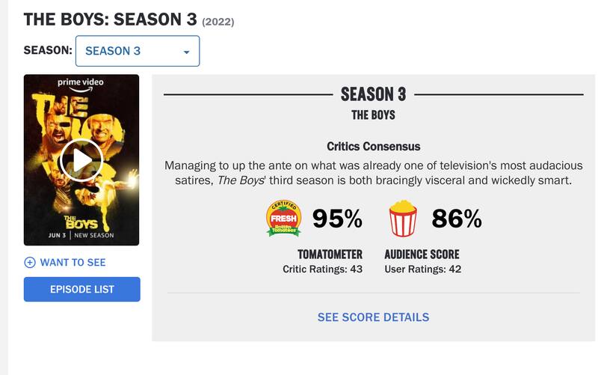Click the Prime Video logo on the poster

[81, 84]
